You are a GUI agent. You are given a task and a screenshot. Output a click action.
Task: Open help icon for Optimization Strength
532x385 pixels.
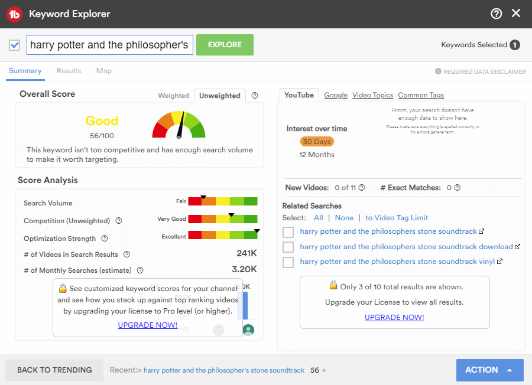click(x=105, y=238)
